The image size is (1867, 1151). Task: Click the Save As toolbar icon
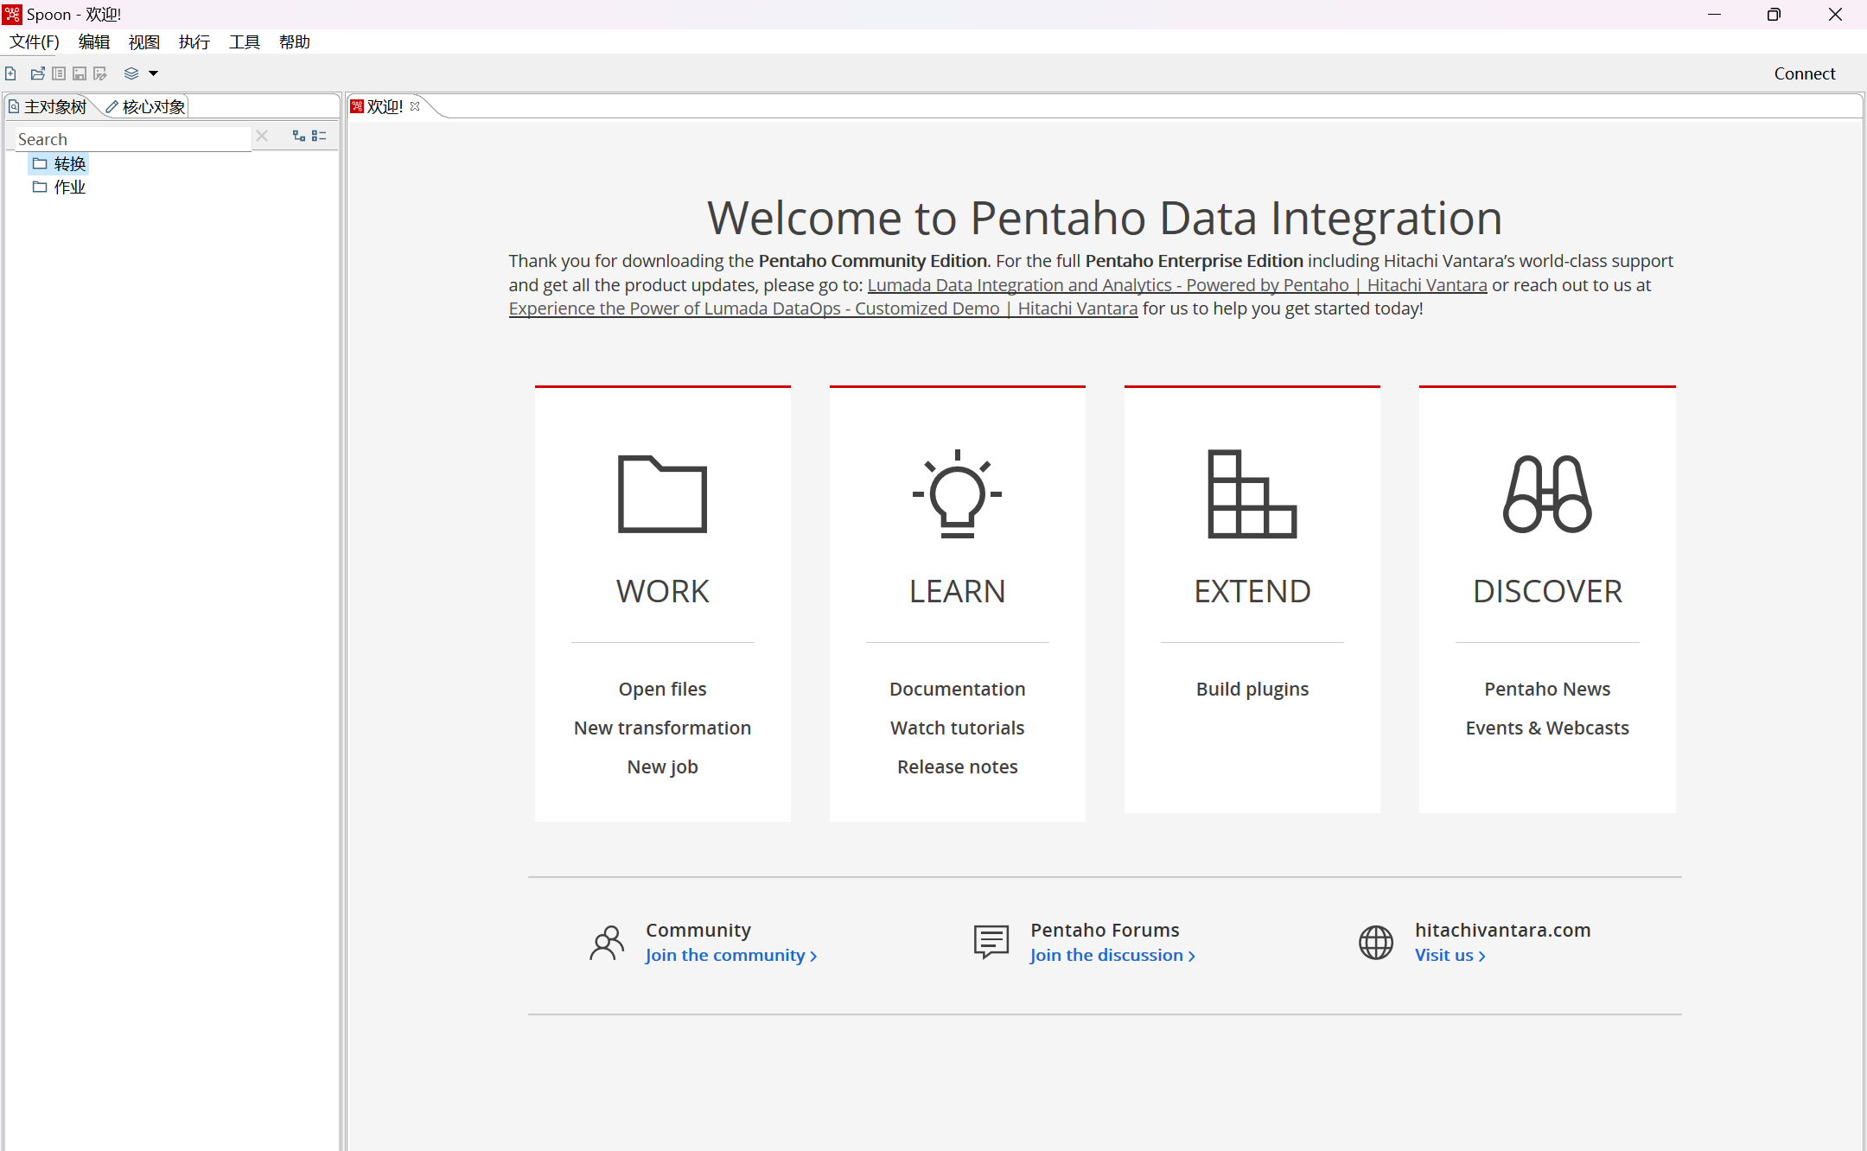click(x=100, y=73)
